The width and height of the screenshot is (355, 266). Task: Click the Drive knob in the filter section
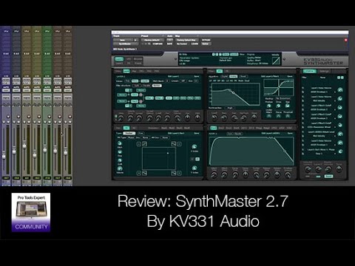278,106
